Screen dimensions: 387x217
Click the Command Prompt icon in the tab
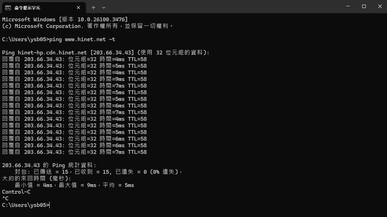8,8
